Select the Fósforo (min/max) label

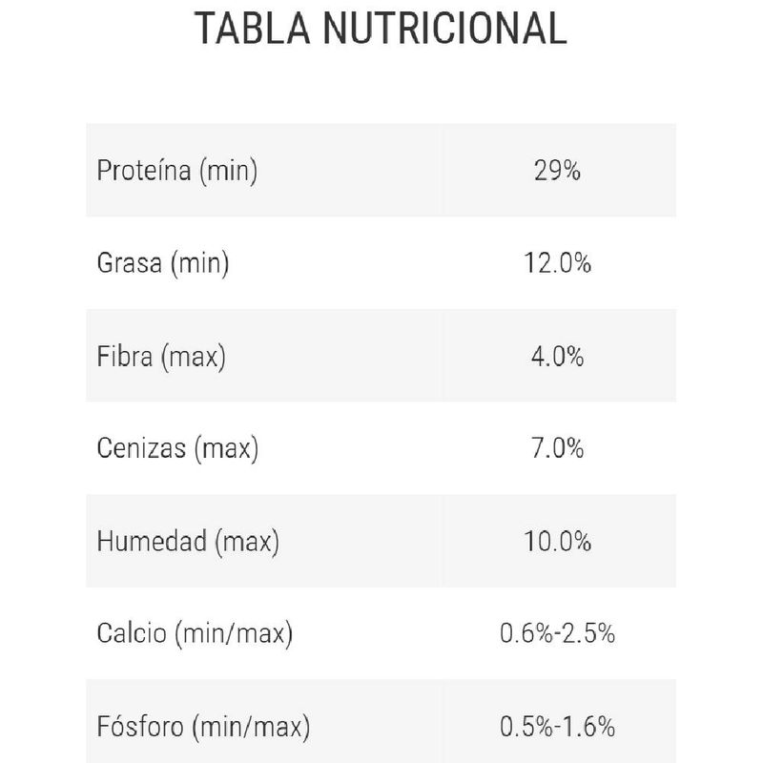pos(203,727)
